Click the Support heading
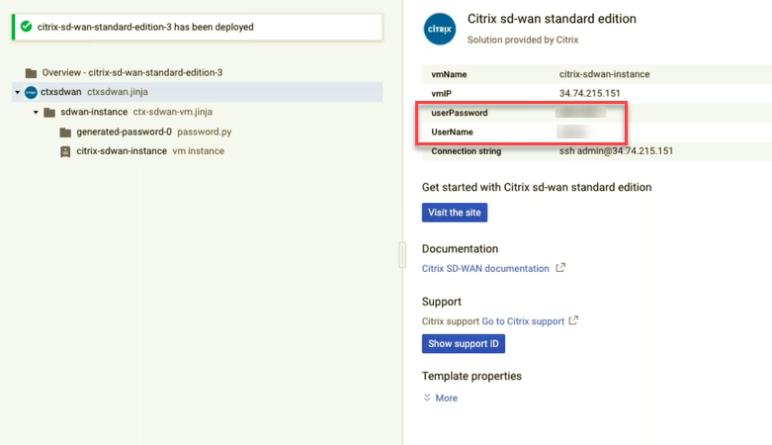This screenshot has width=772, height=445. pos(442,302)
